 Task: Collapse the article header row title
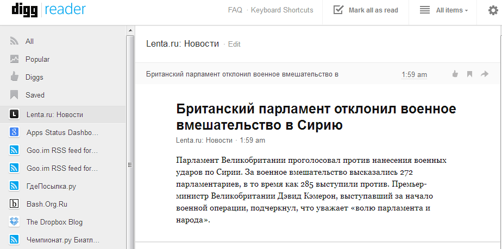click(x=242, y=74)
